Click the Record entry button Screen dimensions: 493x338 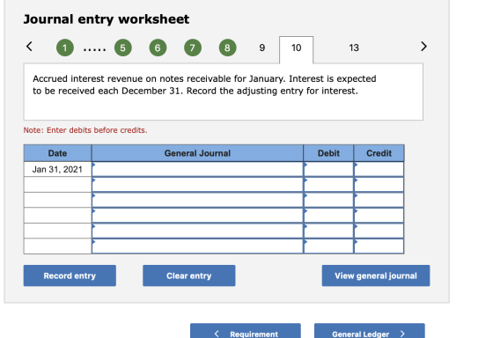[70, 276]
